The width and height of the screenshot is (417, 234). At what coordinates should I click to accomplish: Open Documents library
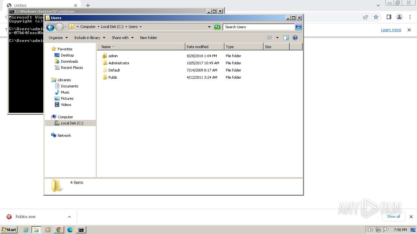pos(69,86)
